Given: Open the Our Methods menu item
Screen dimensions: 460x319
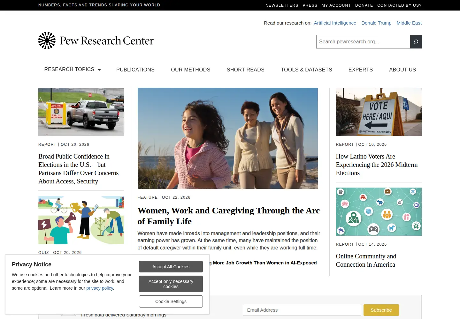Looking at the screenshot, I should coord(191,70).
